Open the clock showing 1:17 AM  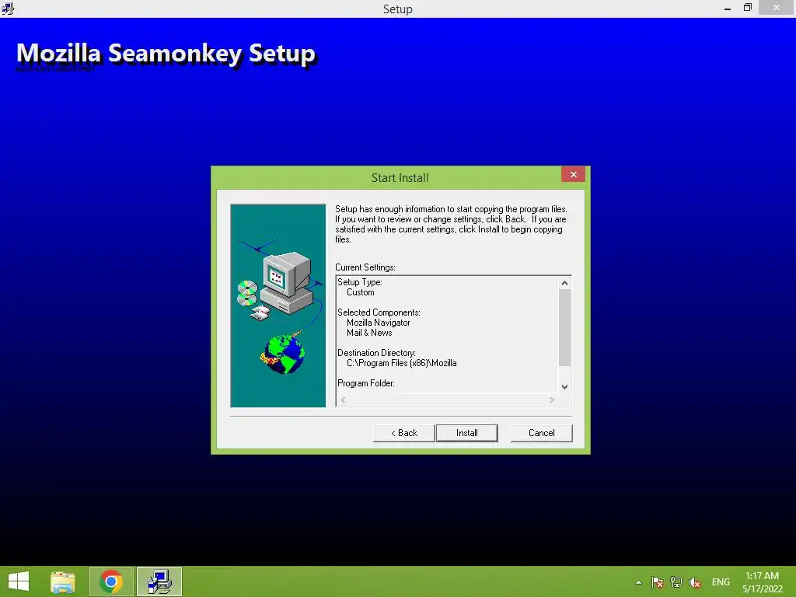(x=763, y=582)
